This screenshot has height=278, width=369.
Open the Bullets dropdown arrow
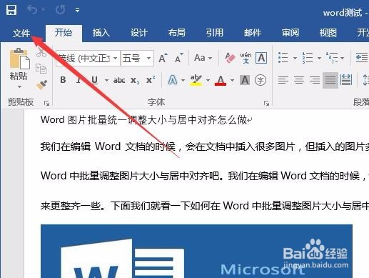[295, 58]
